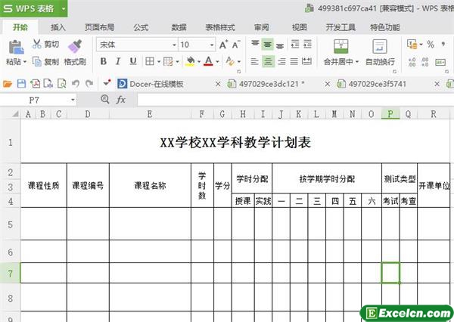Click the print preview icon

pos(62,84)
